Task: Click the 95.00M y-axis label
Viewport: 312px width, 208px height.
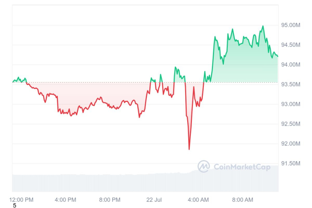Action: [x=291, y=25]
